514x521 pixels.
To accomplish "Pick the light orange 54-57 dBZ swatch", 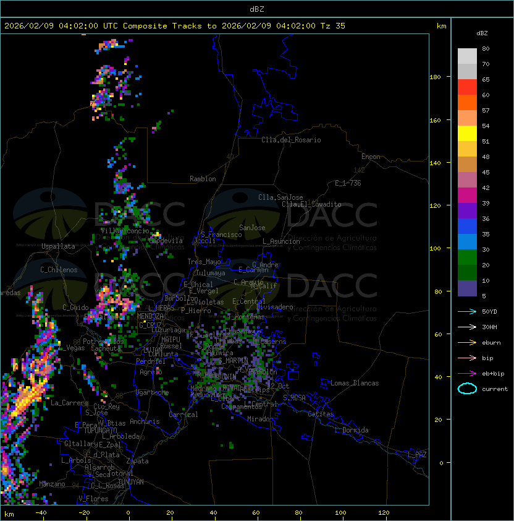I will [x=467, y=118].
